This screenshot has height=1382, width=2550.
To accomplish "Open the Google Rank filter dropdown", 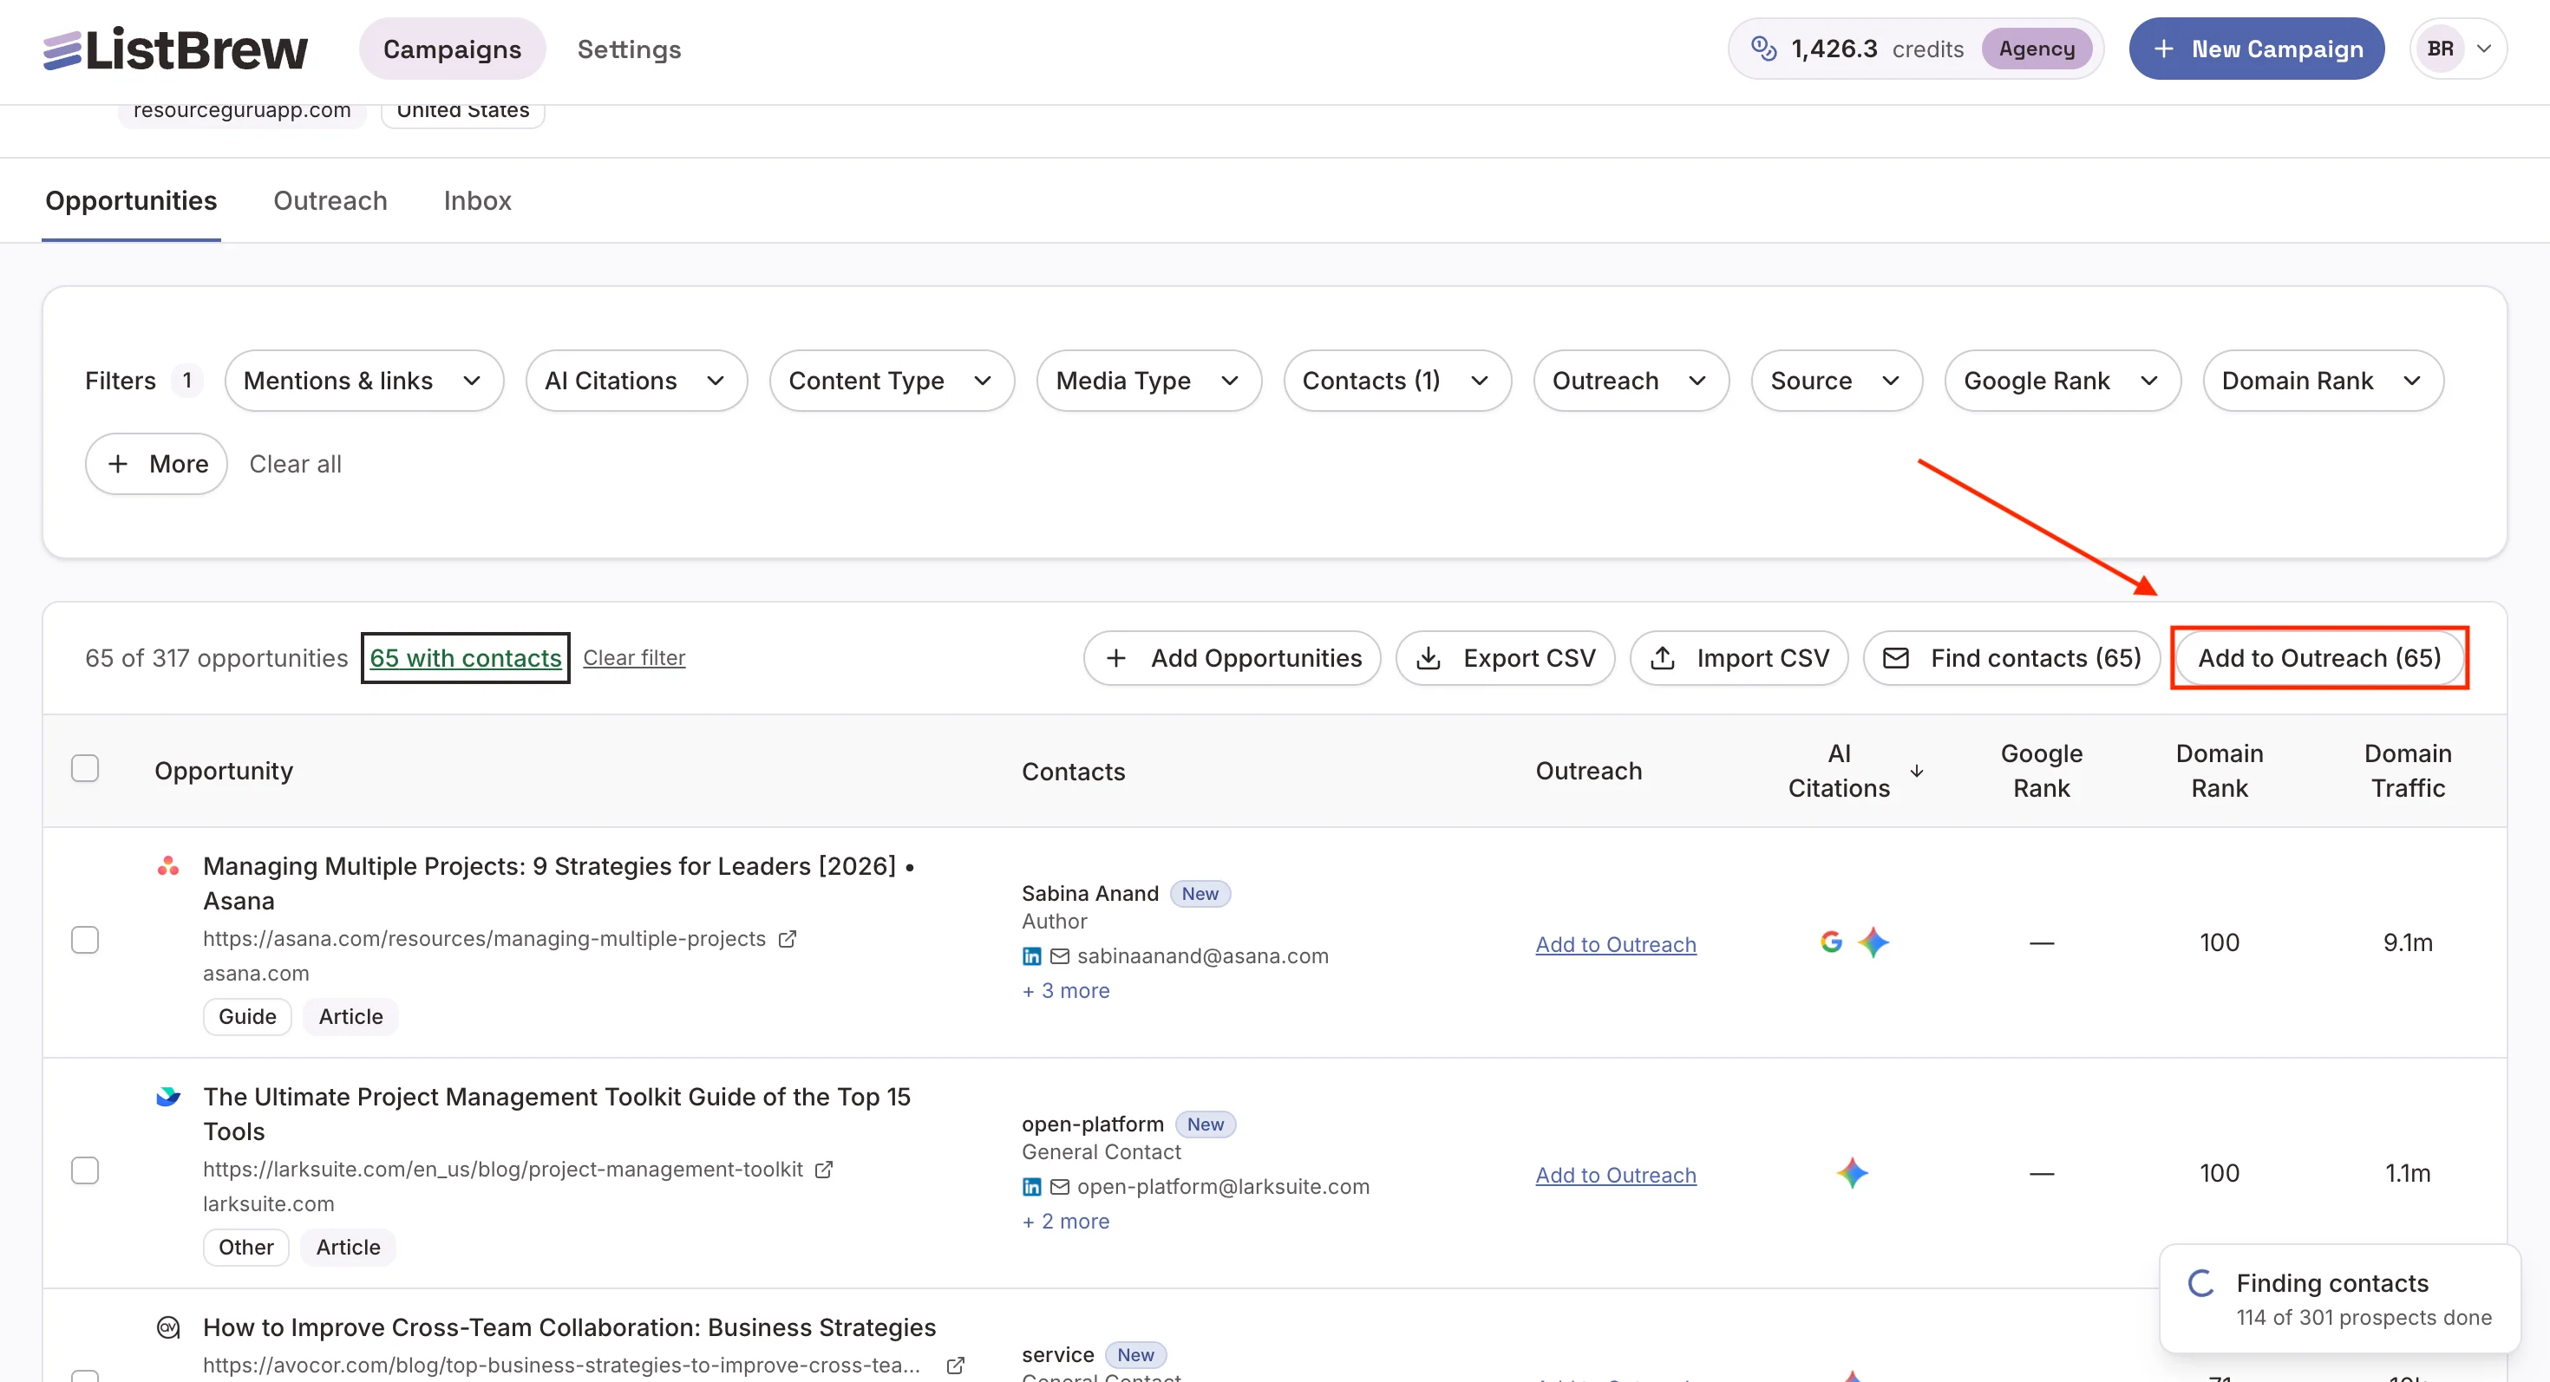I will 2062,381.
